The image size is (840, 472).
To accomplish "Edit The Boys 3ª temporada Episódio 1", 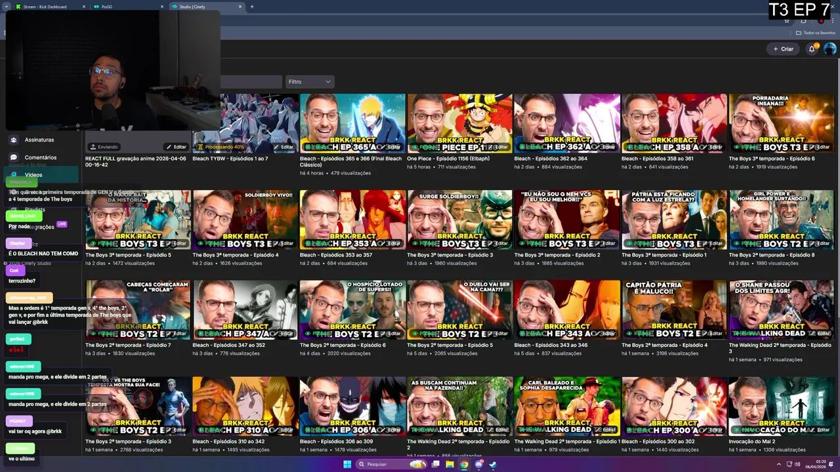I will 713,243.
